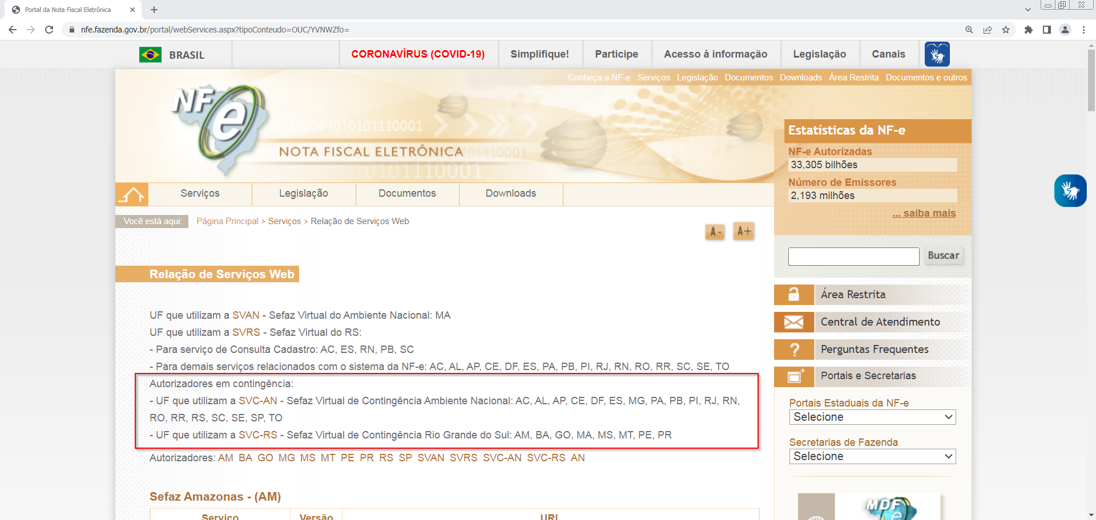Click the Central de Atendimento envelope icon
Viewport: 1096px width, 520px height.
794,322
